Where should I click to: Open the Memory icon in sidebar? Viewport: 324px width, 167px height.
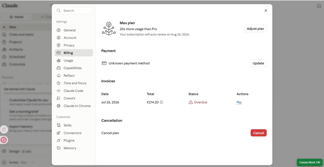pyautogui.click(x=59, y=148)
